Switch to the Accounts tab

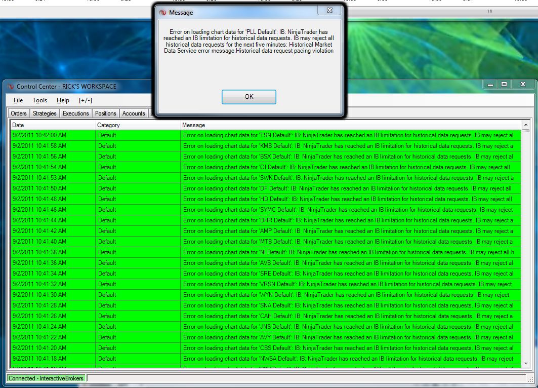(134, 113)
